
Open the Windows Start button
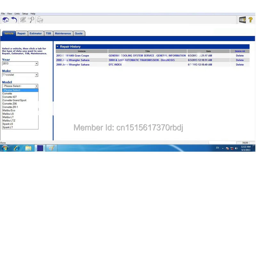click(x=5, y=148)
